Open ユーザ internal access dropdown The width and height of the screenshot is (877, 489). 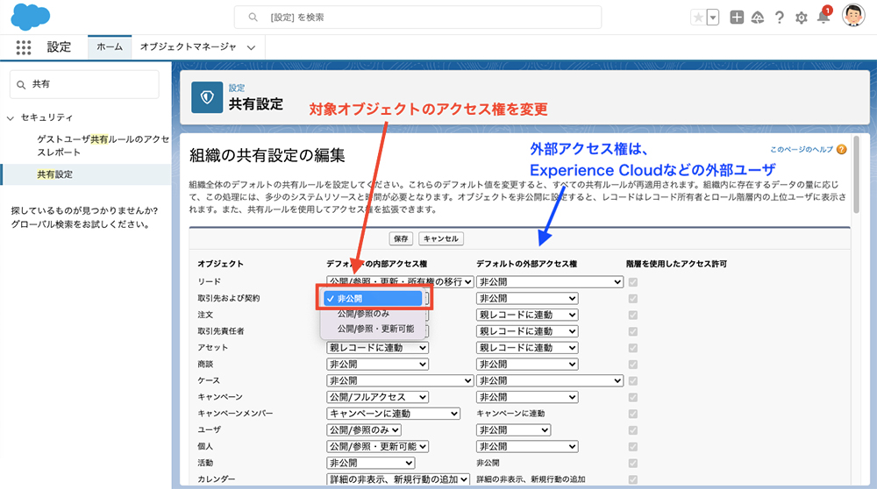pyautogui.click(x=364, y=430)
